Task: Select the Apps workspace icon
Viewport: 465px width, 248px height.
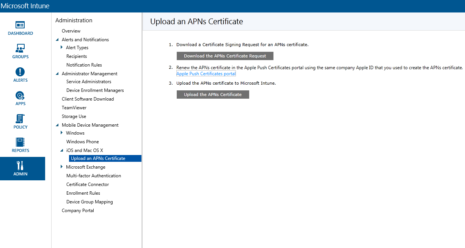Action: coord(20,95)
